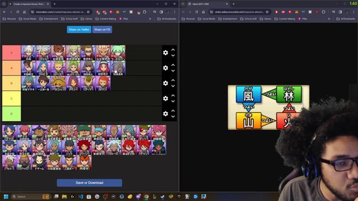Bookmark the wikia image page with star
This screenshot has width=358, height=201.
click(x=267, y=12)
